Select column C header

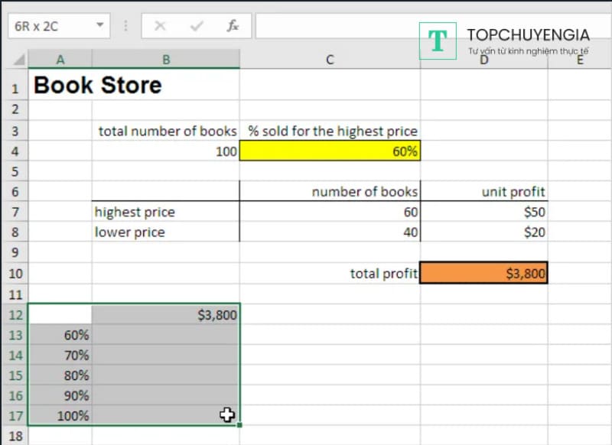click(x=330, y=60)
